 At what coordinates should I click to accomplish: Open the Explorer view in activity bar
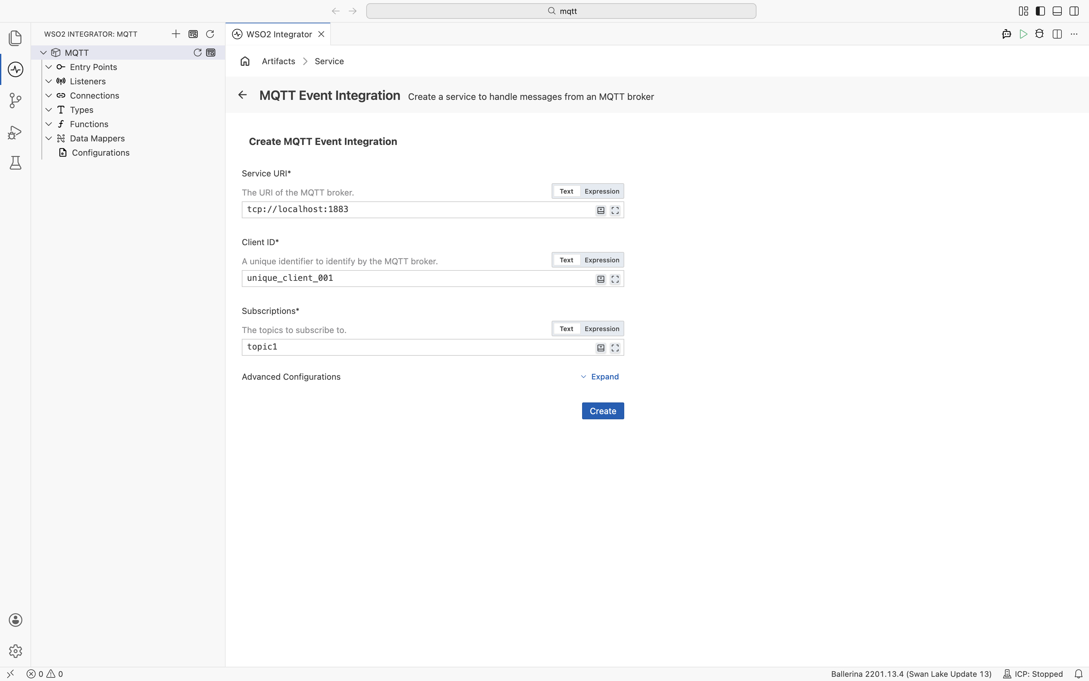15,38
